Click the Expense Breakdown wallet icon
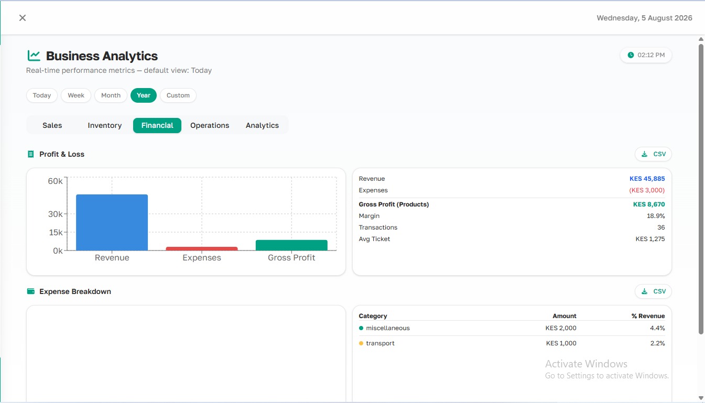Viewport: 705px width, 403px height. pos(31,291)
